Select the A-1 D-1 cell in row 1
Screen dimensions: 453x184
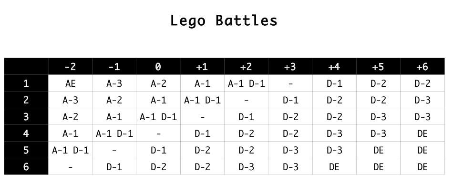tap(247, 83)
